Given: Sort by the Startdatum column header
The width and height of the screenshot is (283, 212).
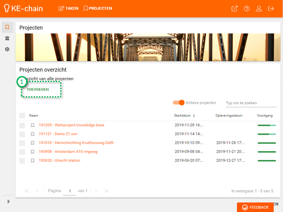Looking at the screenshot, I should pyautogui.click(x=184, y=115).
